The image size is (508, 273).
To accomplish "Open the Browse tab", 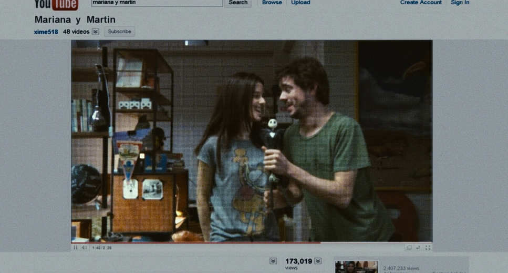I will (272, 3).
